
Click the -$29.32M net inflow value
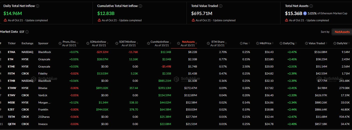click(x=102, y=52)
